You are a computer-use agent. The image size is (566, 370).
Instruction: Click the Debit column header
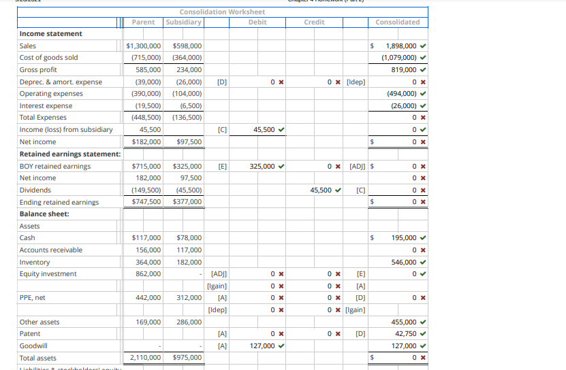coord(257,22)
